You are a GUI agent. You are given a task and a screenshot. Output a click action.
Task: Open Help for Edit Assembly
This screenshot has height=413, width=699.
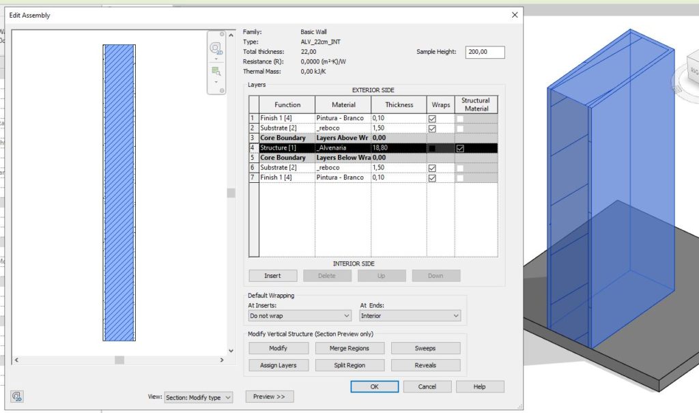(x=480, y=386)
